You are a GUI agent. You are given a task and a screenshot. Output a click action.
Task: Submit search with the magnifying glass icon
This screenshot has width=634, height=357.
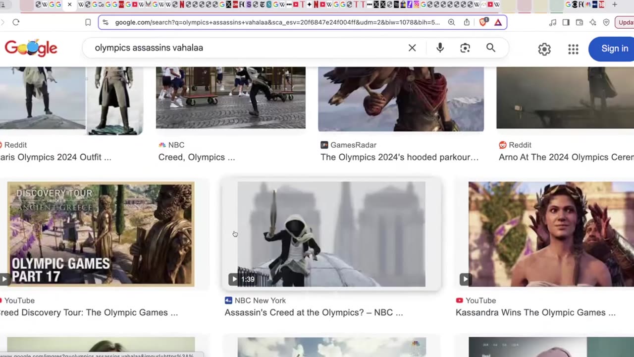click(x=491, y=48)
